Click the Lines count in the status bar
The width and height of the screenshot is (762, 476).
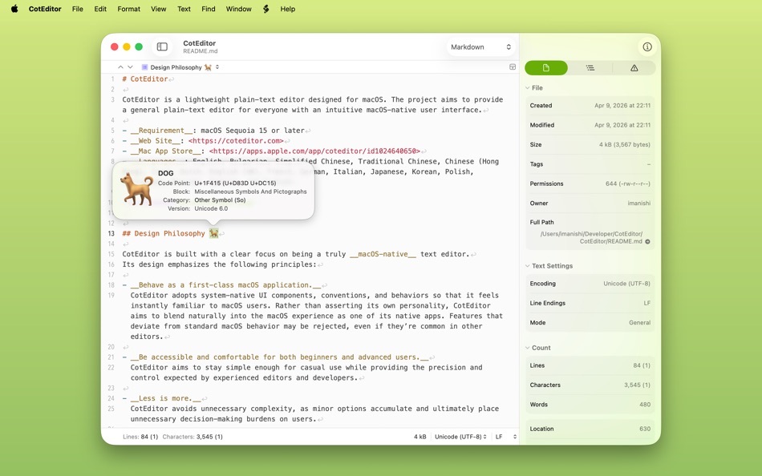[140, 437]
